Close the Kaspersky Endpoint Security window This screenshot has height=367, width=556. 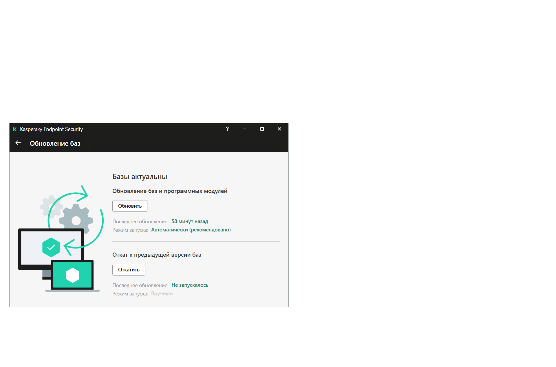pyautogui.click(x=279, y=129)
